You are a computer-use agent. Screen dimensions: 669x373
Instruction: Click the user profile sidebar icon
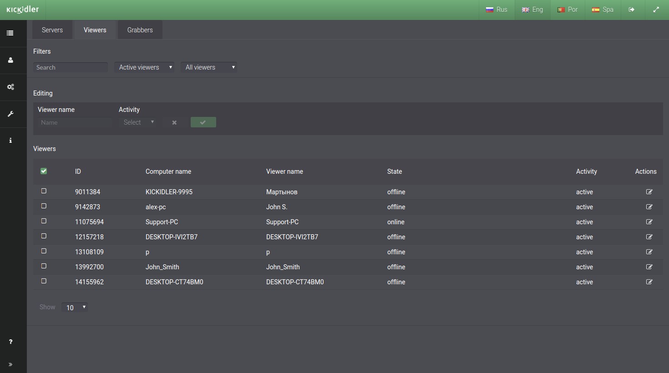point(10,60)
